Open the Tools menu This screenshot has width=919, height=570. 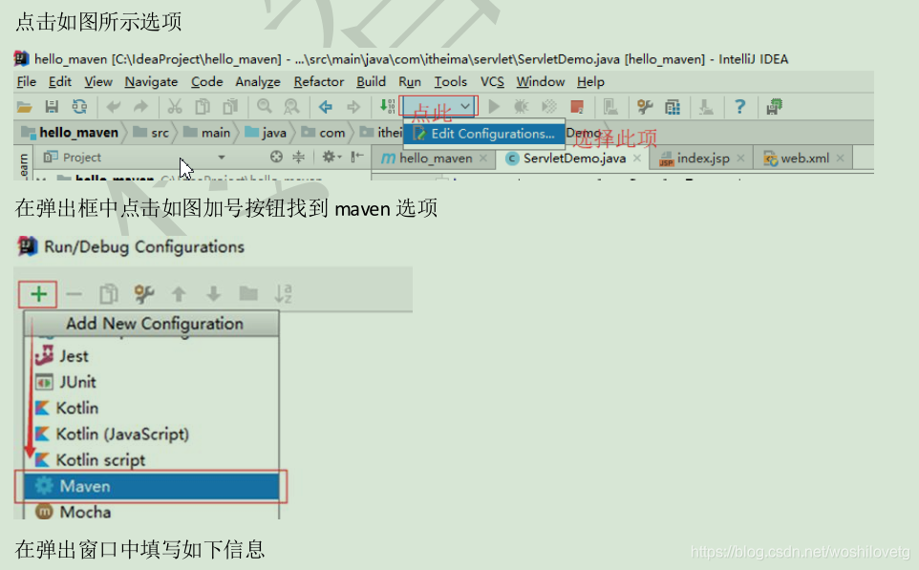point(450,82)
